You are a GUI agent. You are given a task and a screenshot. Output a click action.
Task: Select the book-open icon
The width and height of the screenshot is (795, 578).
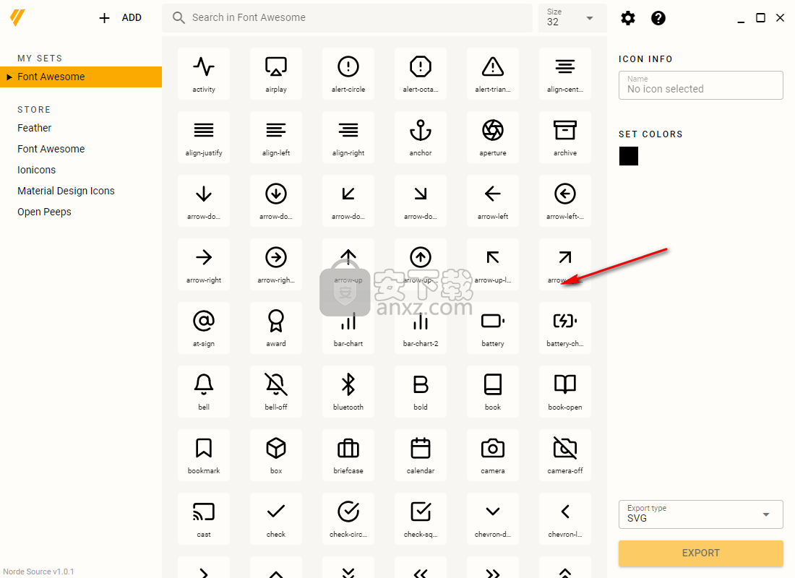tap(565, 392)
